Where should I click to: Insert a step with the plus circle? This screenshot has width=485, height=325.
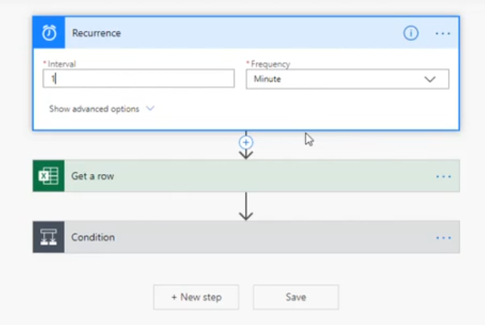click(246, 142)
